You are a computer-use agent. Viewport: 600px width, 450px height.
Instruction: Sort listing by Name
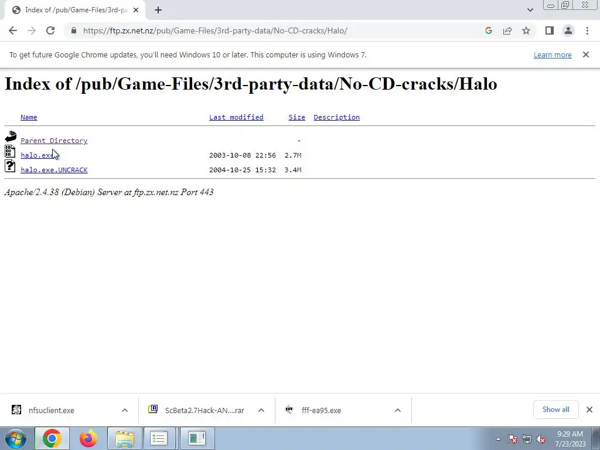[29, 117]
